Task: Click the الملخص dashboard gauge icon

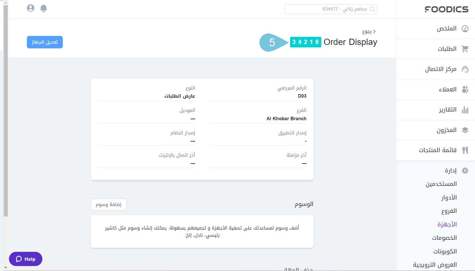Action: [x=465, y=29]
